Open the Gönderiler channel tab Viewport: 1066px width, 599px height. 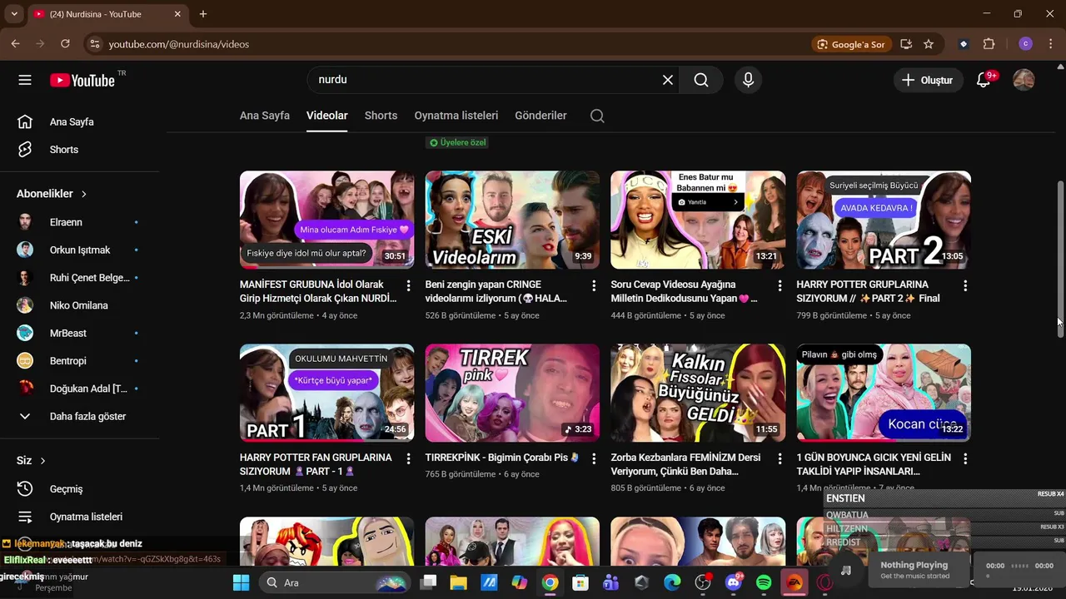coord(540,116)
